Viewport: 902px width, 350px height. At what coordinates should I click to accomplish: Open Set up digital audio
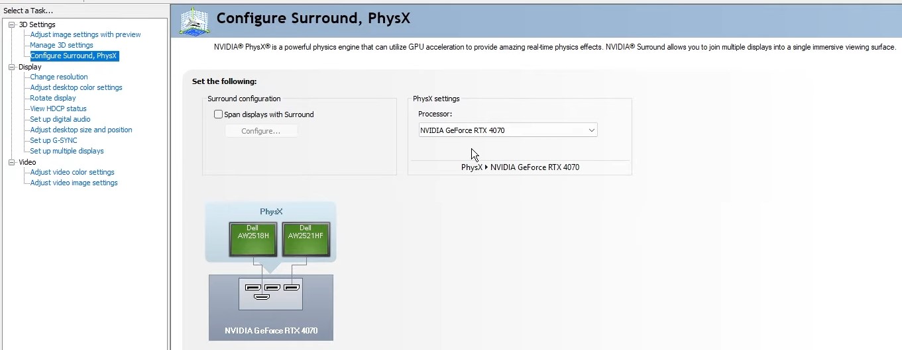[60, 119]
